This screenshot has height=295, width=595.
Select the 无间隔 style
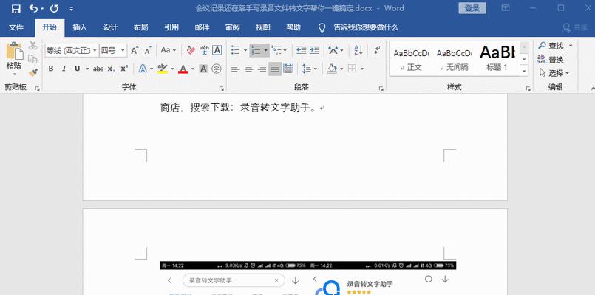click(x=455, y=59)
